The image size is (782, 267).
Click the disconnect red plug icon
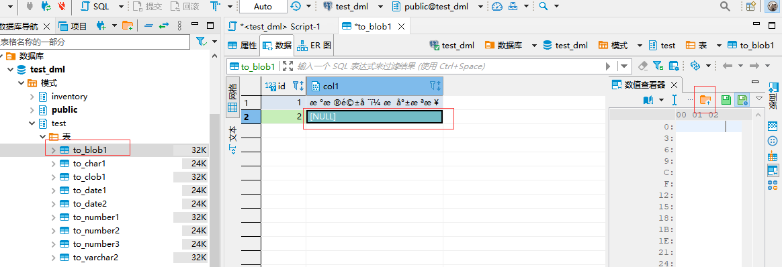pyautogui.click(x=61, y=7)
